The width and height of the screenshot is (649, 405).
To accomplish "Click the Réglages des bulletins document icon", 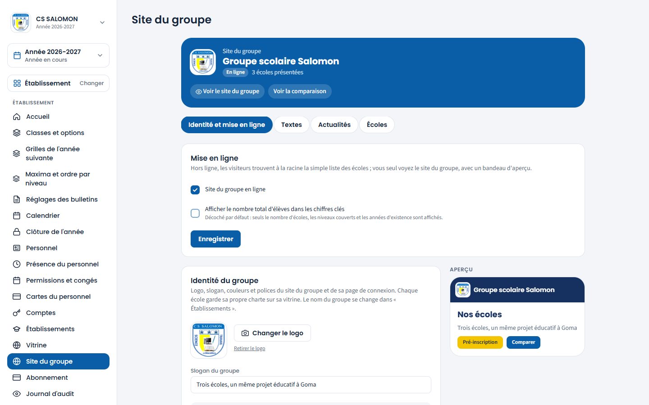I will point(17,199).
